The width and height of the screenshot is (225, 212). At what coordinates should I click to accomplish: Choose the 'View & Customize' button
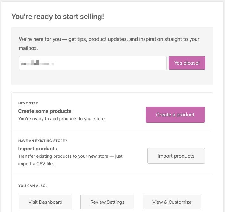(172, 202)
